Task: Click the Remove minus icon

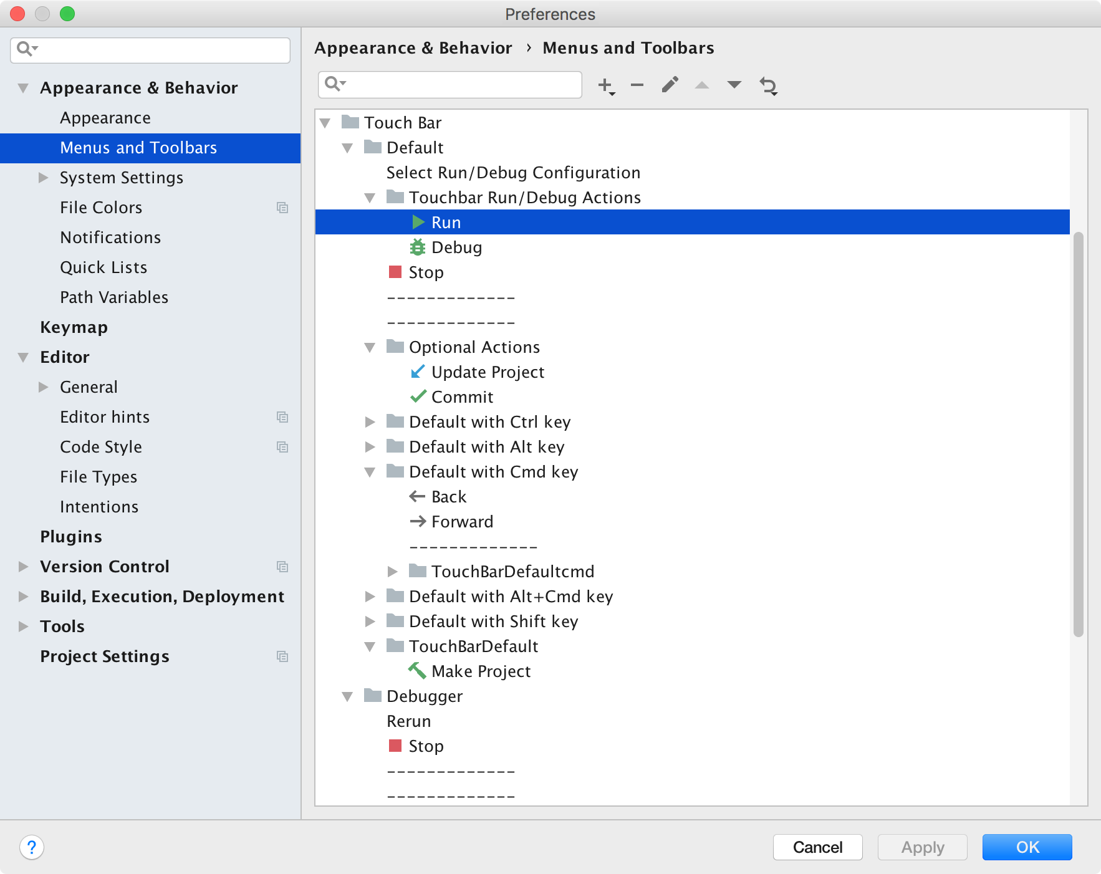Action: point(637,85)
